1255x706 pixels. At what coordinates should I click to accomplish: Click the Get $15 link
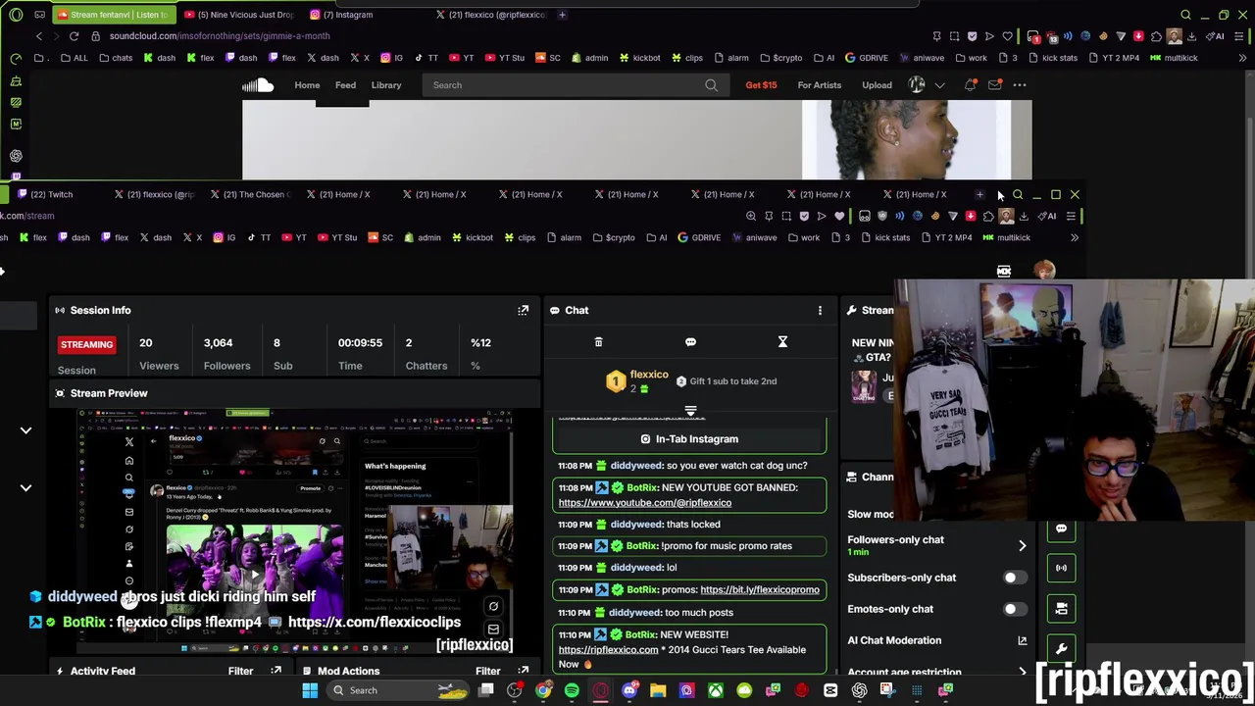tap(761, 85)
